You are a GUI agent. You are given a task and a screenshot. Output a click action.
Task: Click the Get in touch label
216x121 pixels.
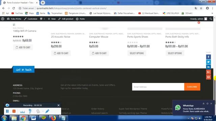[24, 70]
